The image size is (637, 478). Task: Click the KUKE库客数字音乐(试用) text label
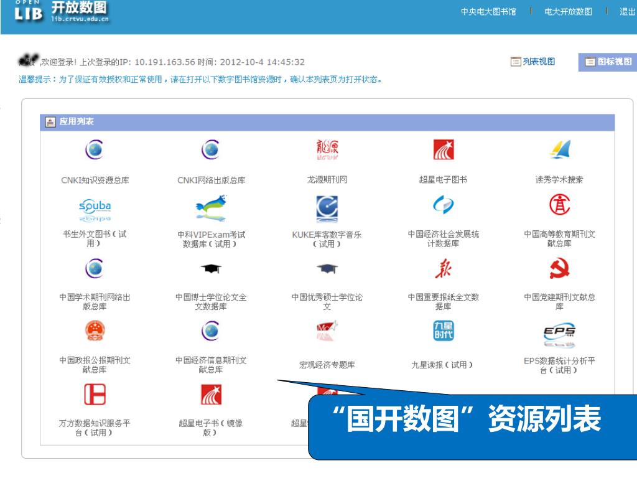tap(327, 239)
